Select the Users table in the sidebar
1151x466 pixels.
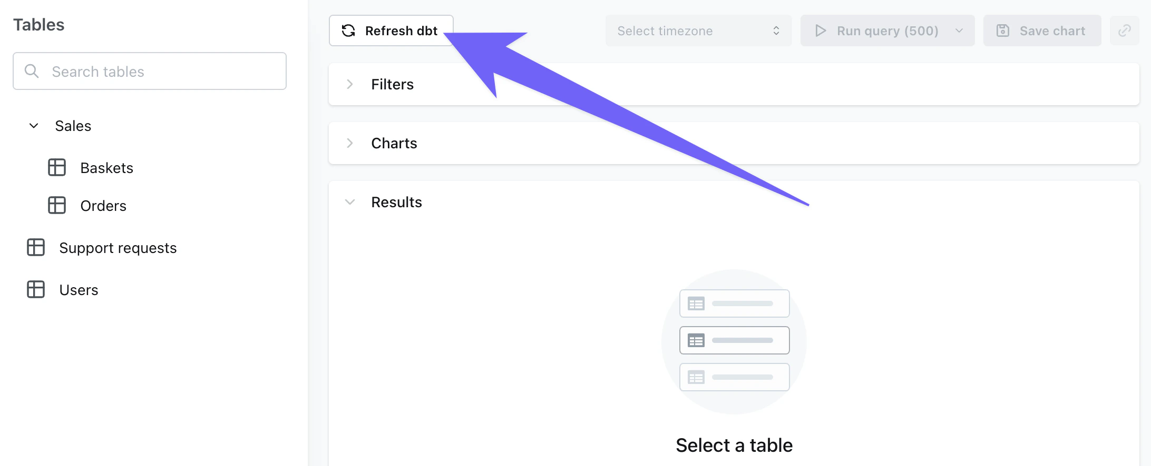click(x=79, y=289)
